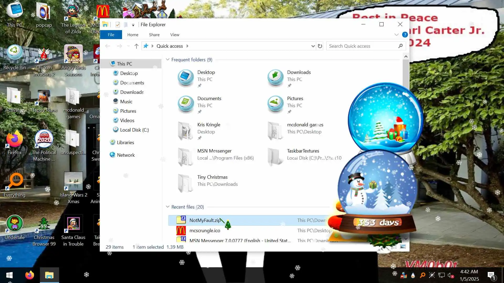The width and height of the screenshot is (504, 283).
Task: Click the blue help question mark icon
Action: pyautogui.click(x=405, y=35)
